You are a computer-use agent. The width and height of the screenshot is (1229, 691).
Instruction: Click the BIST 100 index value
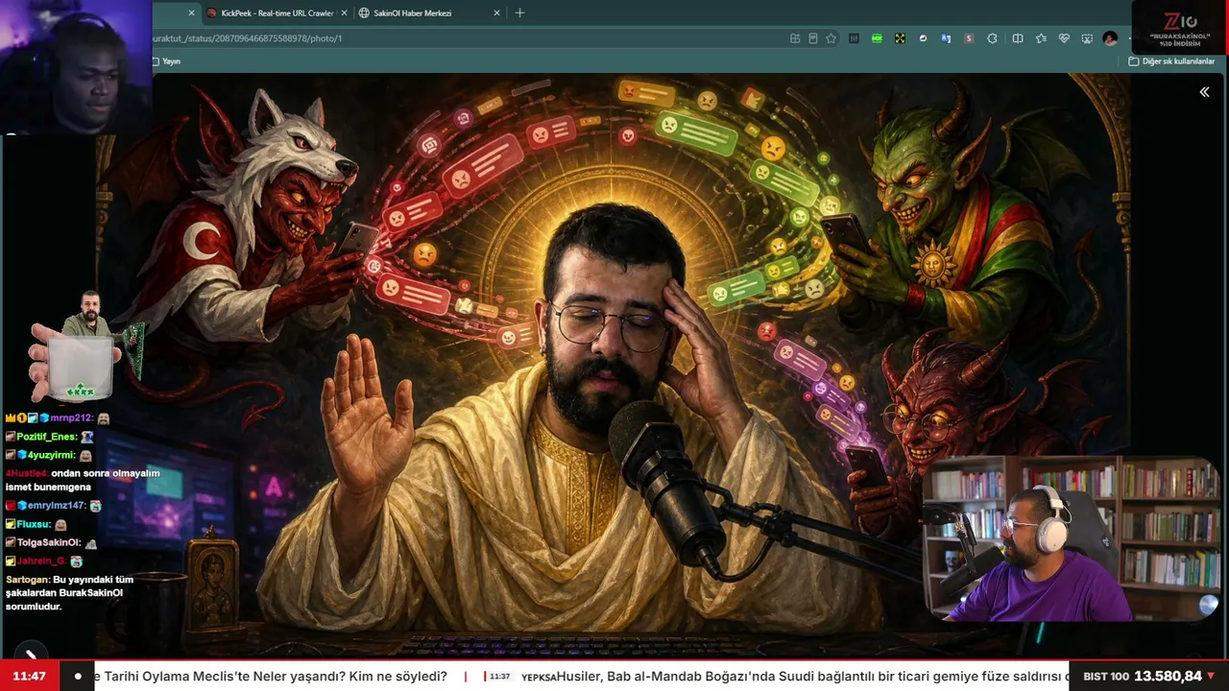(x=1168, y=677)
